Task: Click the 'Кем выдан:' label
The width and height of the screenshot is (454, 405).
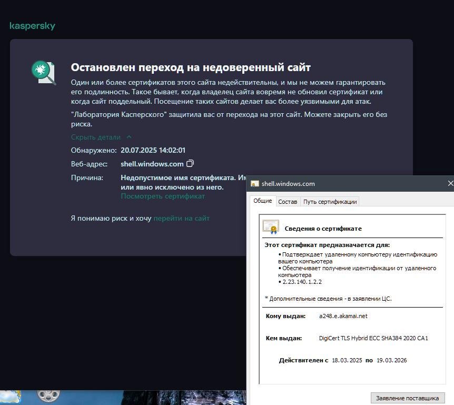Action: pos(284,338)
